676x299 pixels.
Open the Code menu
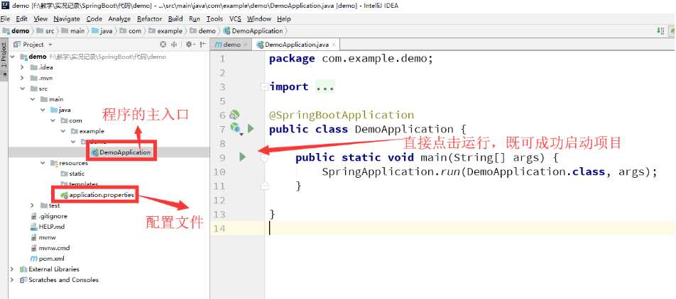(94, 19)
